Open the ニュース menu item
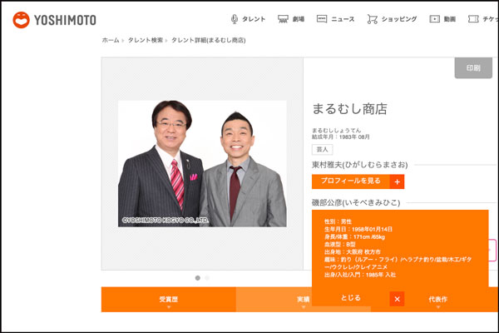The width and height of the screenshot is (499, 333). coord(343,19)
